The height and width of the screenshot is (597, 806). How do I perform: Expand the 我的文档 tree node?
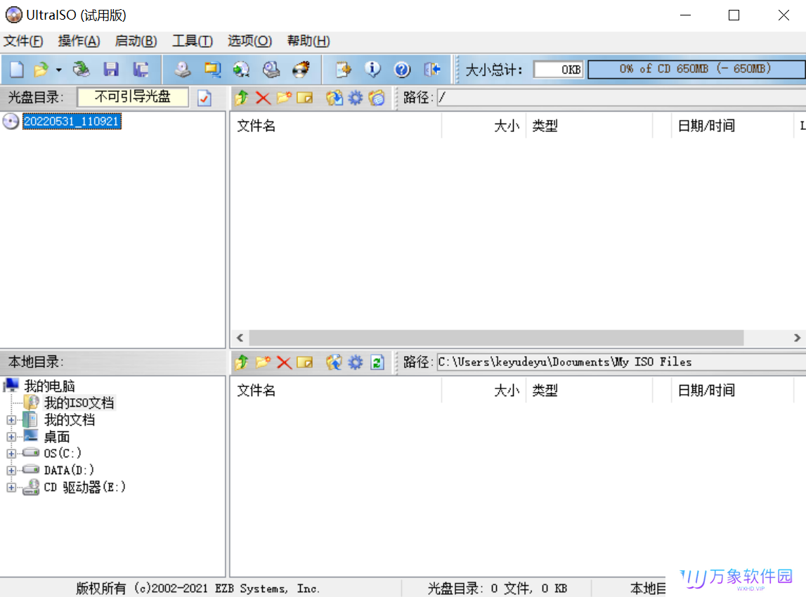(x=11, y=420)
